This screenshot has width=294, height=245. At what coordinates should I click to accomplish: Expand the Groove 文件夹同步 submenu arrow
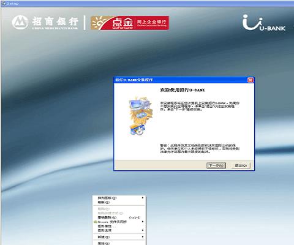143,222
